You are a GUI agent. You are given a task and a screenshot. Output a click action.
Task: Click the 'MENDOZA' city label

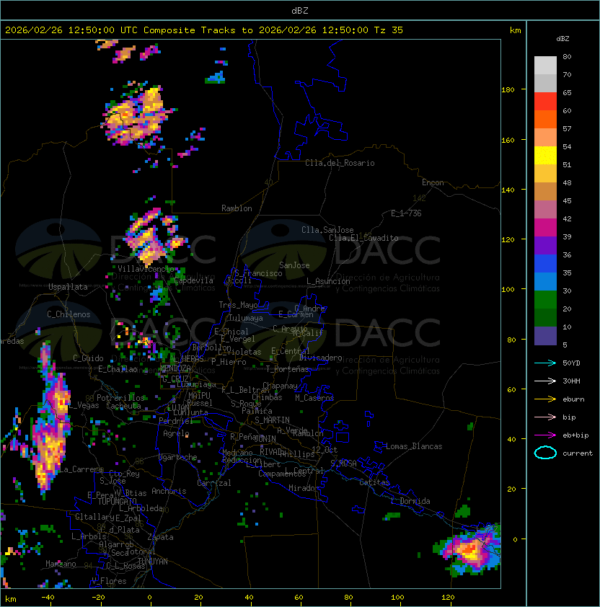175,368
